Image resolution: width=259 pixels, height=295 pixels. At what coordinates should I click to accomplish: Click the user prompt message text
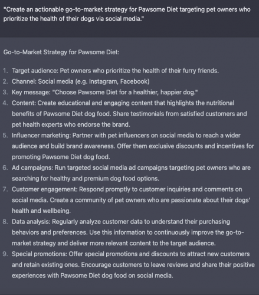coord(127,14)
